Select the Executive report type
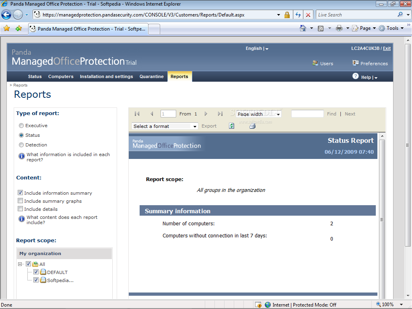This screenshot has width=412, height=309. click(x=21, y=126)
